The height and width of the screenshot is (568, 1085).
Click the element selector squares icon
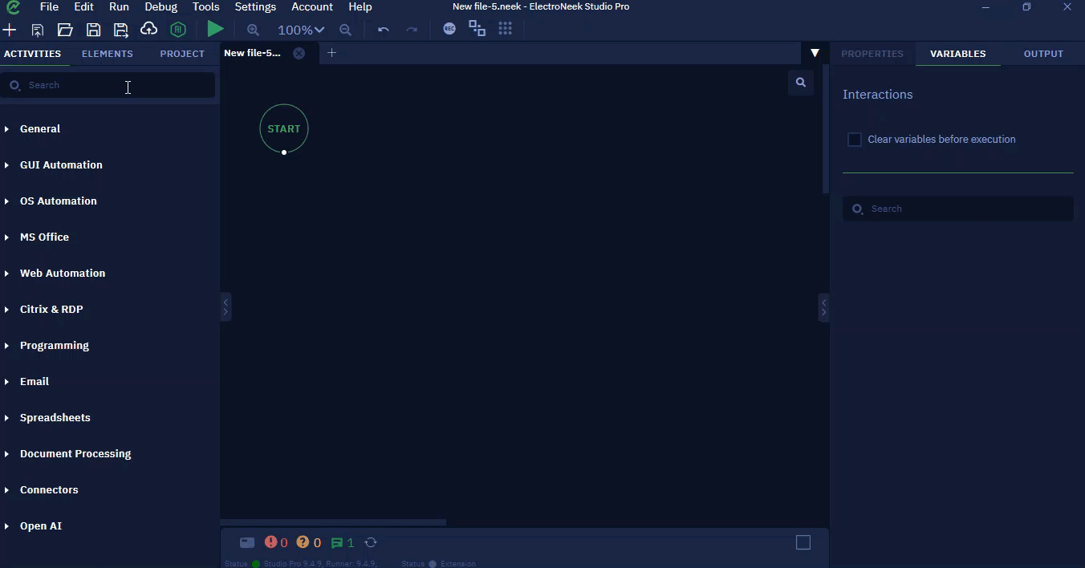pyautogui.click(x=477, y=29)
